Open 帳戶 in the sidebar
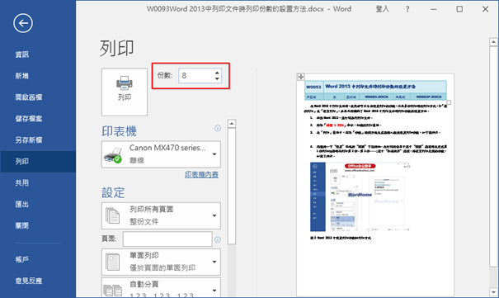The image size is (499, 298). tap(22, 259)
